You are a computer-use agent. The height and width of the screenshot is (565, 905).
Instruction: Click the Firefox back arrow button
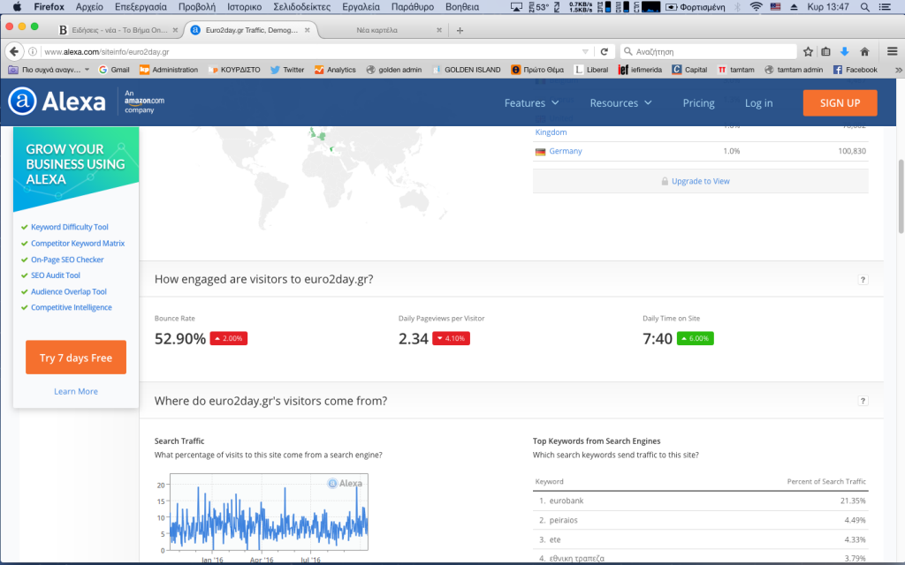pos(14,51)
